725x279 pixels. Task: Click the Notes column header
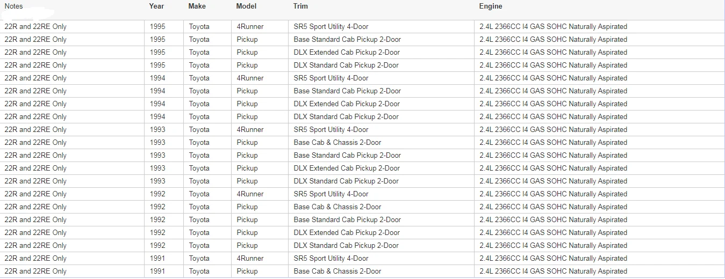pyautogui.click(x=13, y=6)
